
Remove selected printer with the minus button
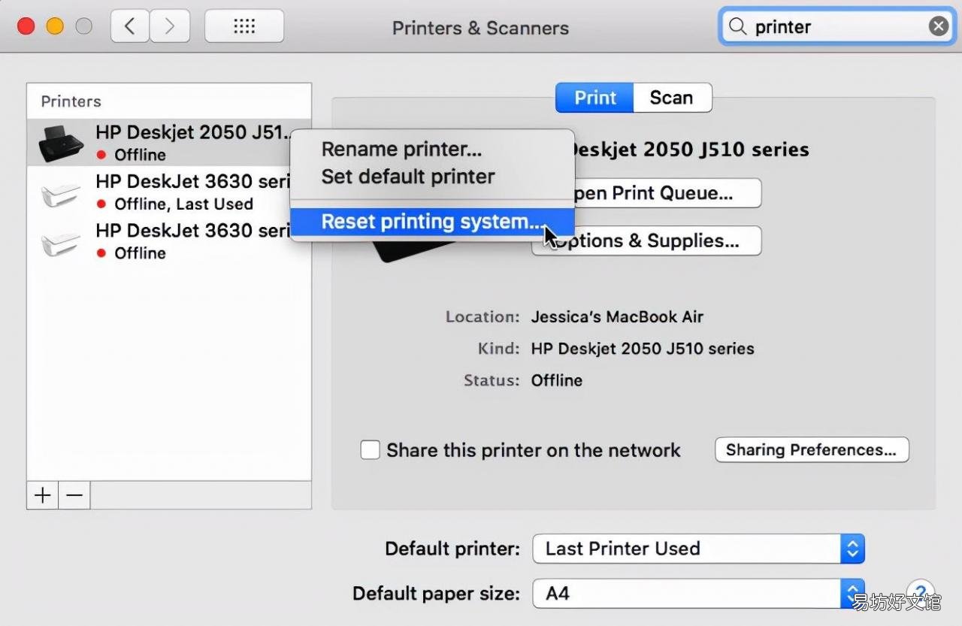tap(74, 495)
